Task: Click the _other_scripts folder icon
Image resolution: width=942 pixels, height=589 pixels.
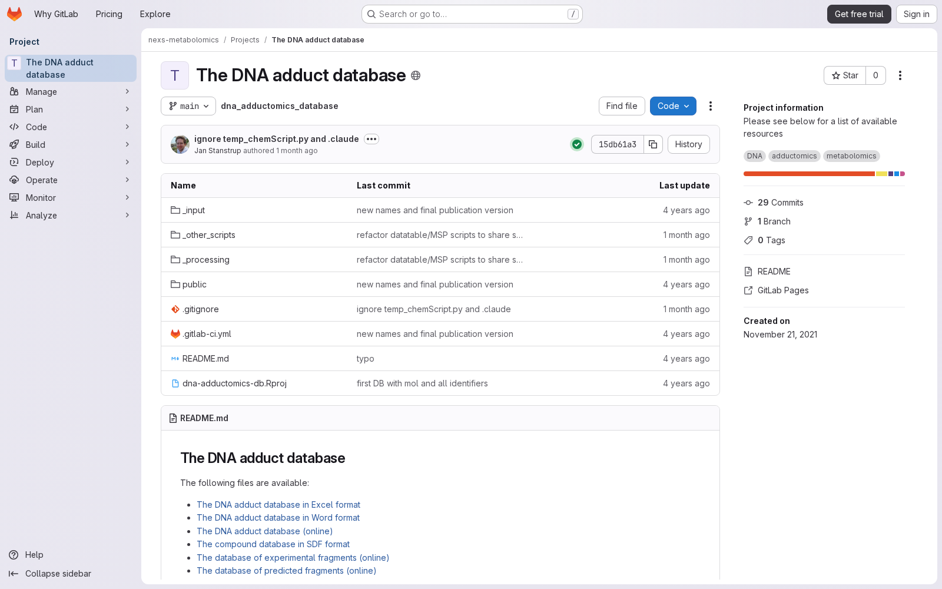Action: [x=175, y=235]
